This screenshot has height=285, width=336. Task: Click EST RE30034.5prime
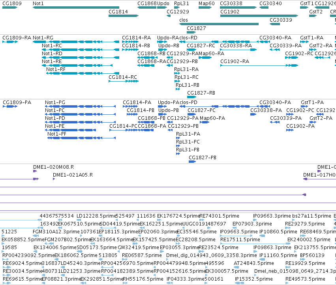coord(6,275)
